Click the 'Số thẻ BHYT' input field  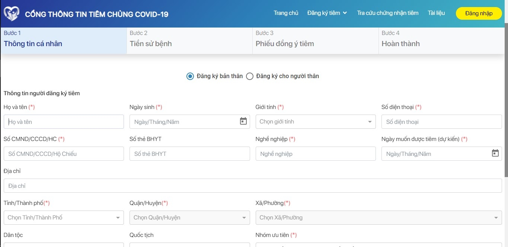coord(189,153)
